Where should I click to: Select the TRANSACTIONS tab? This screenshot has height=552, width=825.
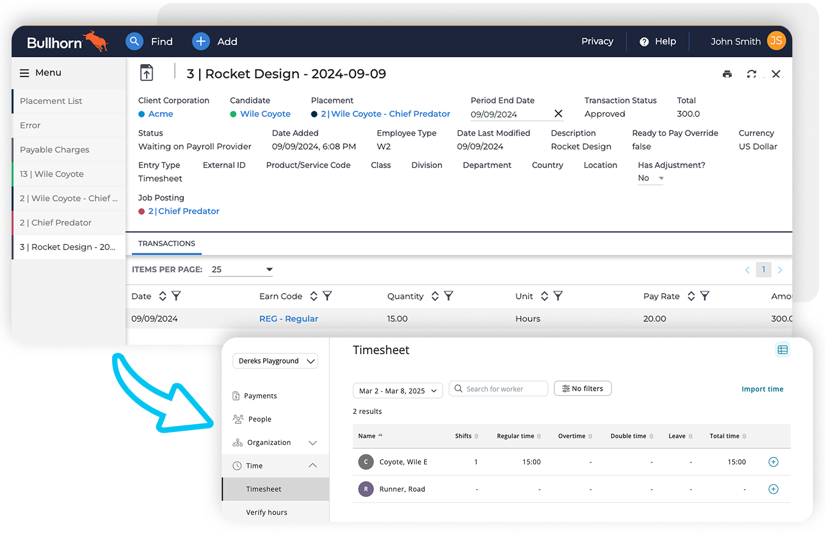point(167,244)
